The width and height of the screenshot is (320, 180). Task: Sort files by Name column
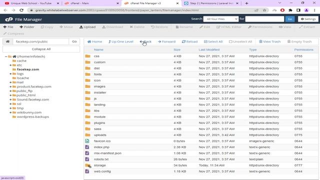click(x=98, y=49)
